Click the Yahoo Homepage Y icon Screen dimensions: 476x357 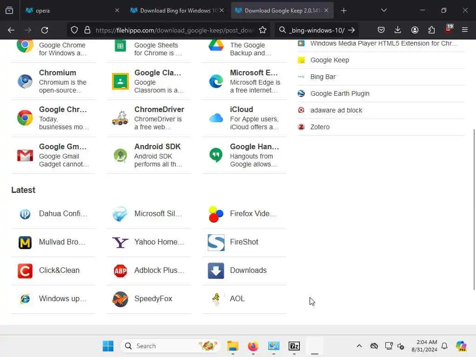click(120, 242)
